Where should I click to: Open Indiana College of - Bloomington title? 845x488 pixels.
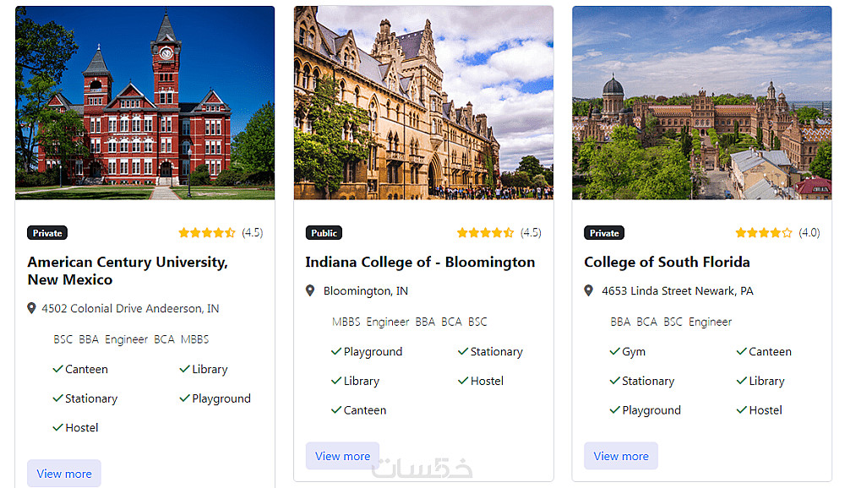click(x=420, y=262)
